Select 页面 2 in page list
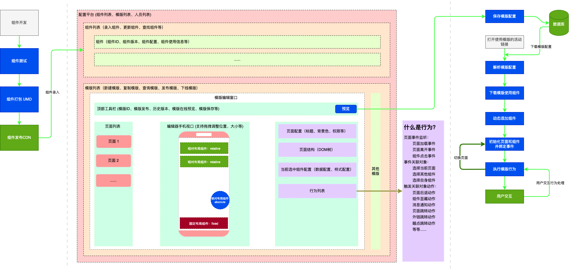 coord(113,161)
